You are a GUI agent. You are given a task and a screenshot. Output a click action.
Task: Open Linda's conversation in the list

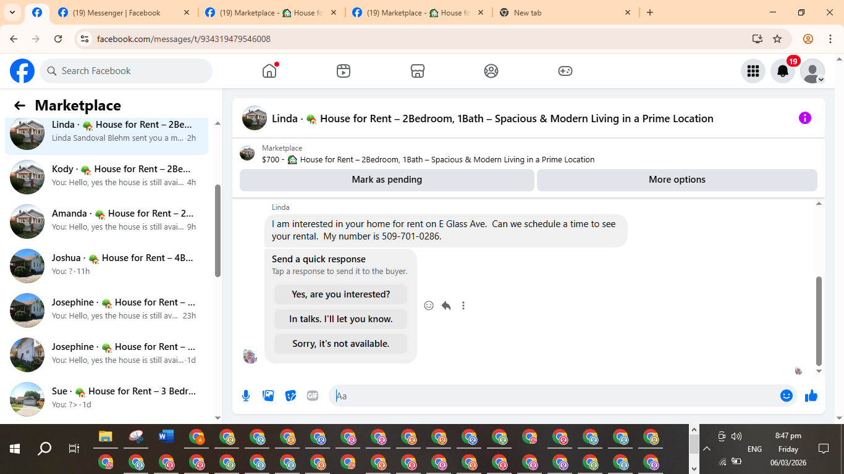pyautogui.click(x=106, y=131)
